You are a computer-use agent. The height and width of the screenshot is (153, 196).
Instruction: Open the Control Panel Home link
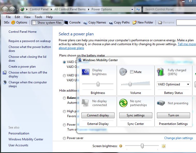coord(22,32)
